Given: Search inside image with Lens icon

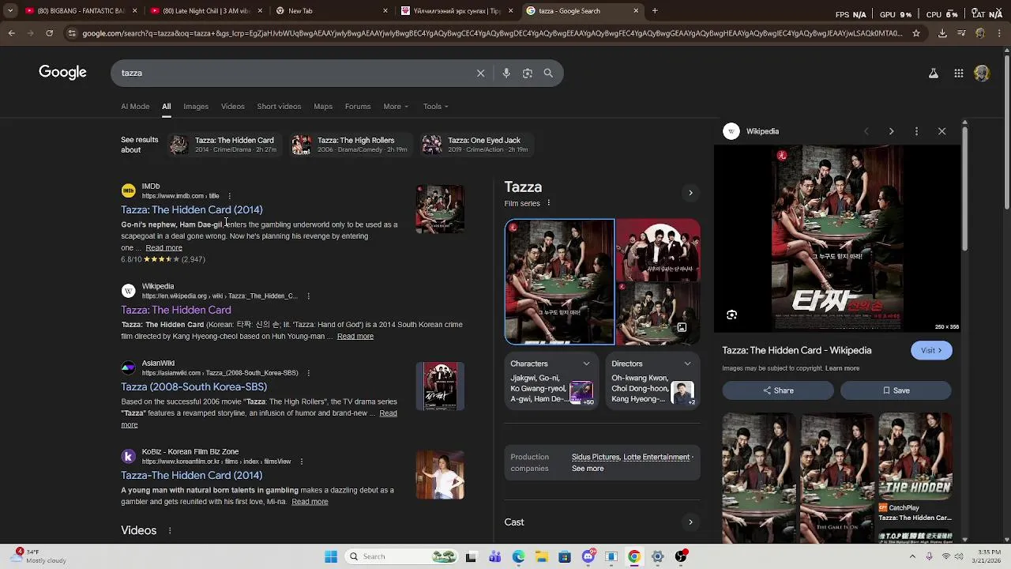Looking at the screenshot, I should tap(731, 315).
